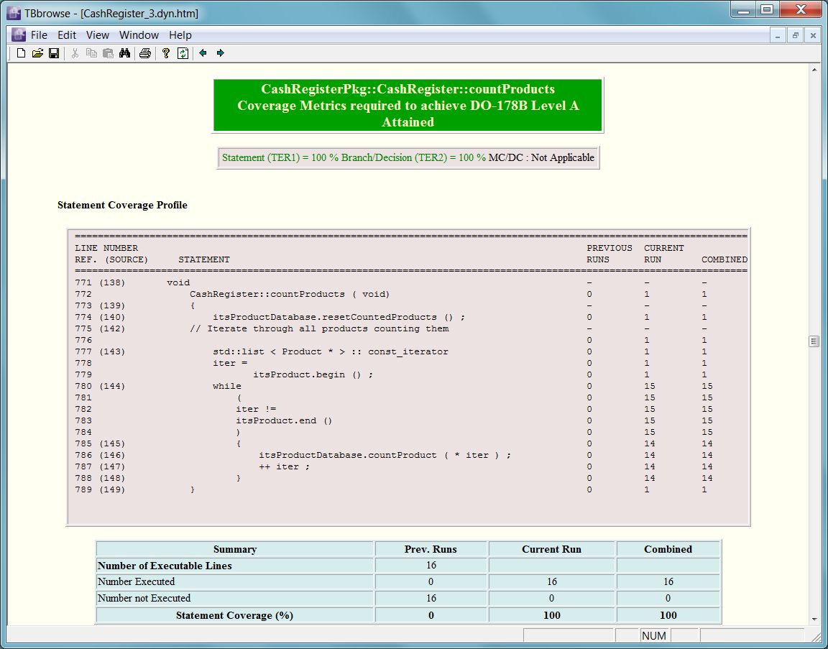828x649 pixels.
Task: Open the Help menu
Action: (x=180, y=35)
